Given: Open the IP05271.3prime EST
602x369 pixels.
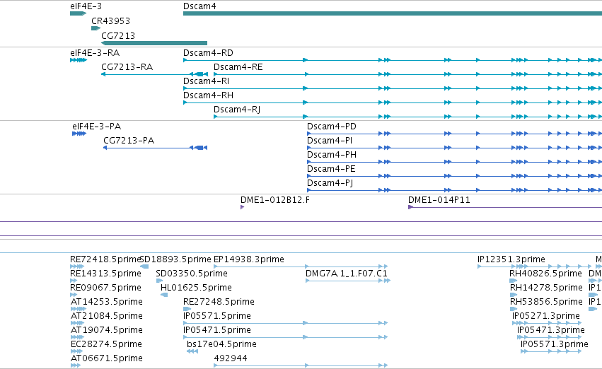Looking at the screenshot, I should coord(545,317).
